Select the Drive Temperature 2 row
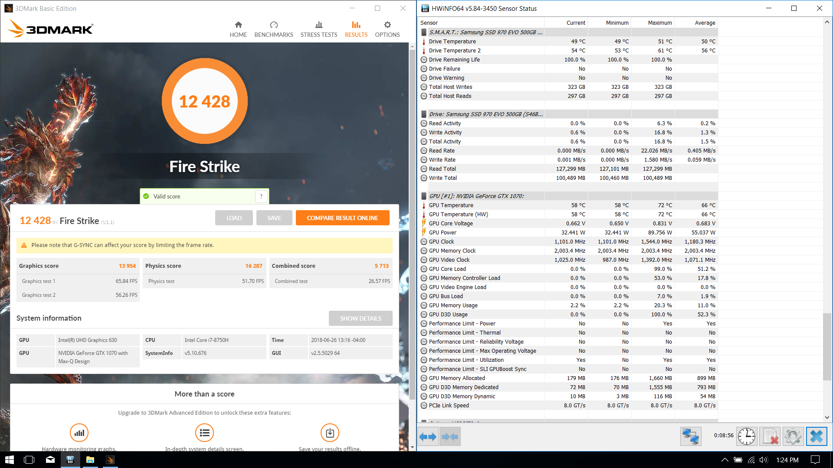833x468 pixels. tap(568, 51)
